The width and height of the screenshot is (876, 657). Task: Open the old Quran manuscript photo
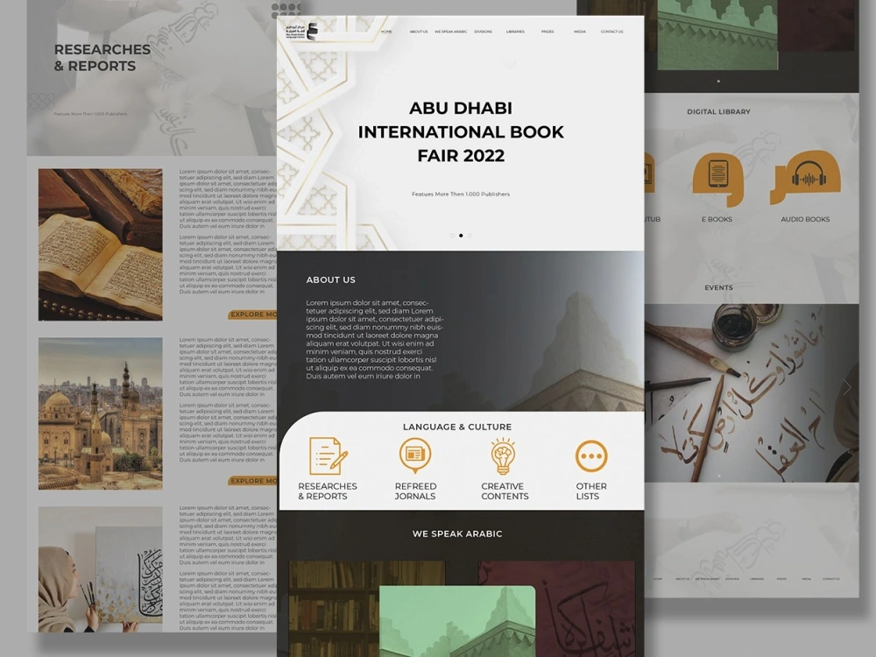coord(101,244)
